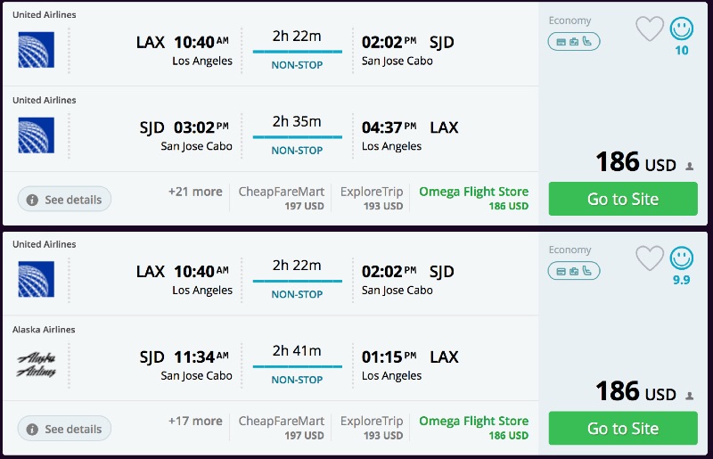The height and width of the screenshot is (459, 713).
Task: Open See details for second itinerary
Action: coord(64,429)
